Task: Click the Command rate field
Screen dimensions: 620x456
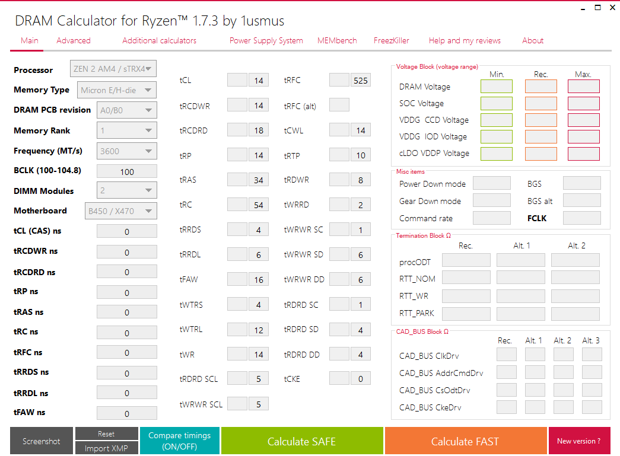Action: pos(492,218)
